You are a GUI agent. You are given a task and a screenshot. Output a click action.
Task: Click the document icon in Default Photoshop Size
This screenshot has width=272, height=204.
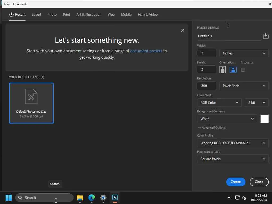pos(31,96)
